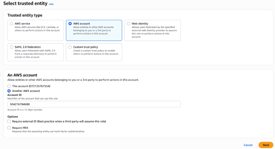Select the Custom trust policy radio button
The height and width of the screenshot is (149, 275).
[70, 47]
